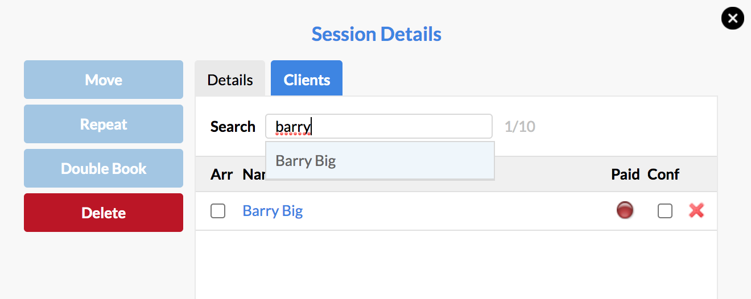The height and width of the screenshot is (299, 751).
Task: Toggle the Conf checkbox for Barry Big
Action: click(x=665, y=211)
